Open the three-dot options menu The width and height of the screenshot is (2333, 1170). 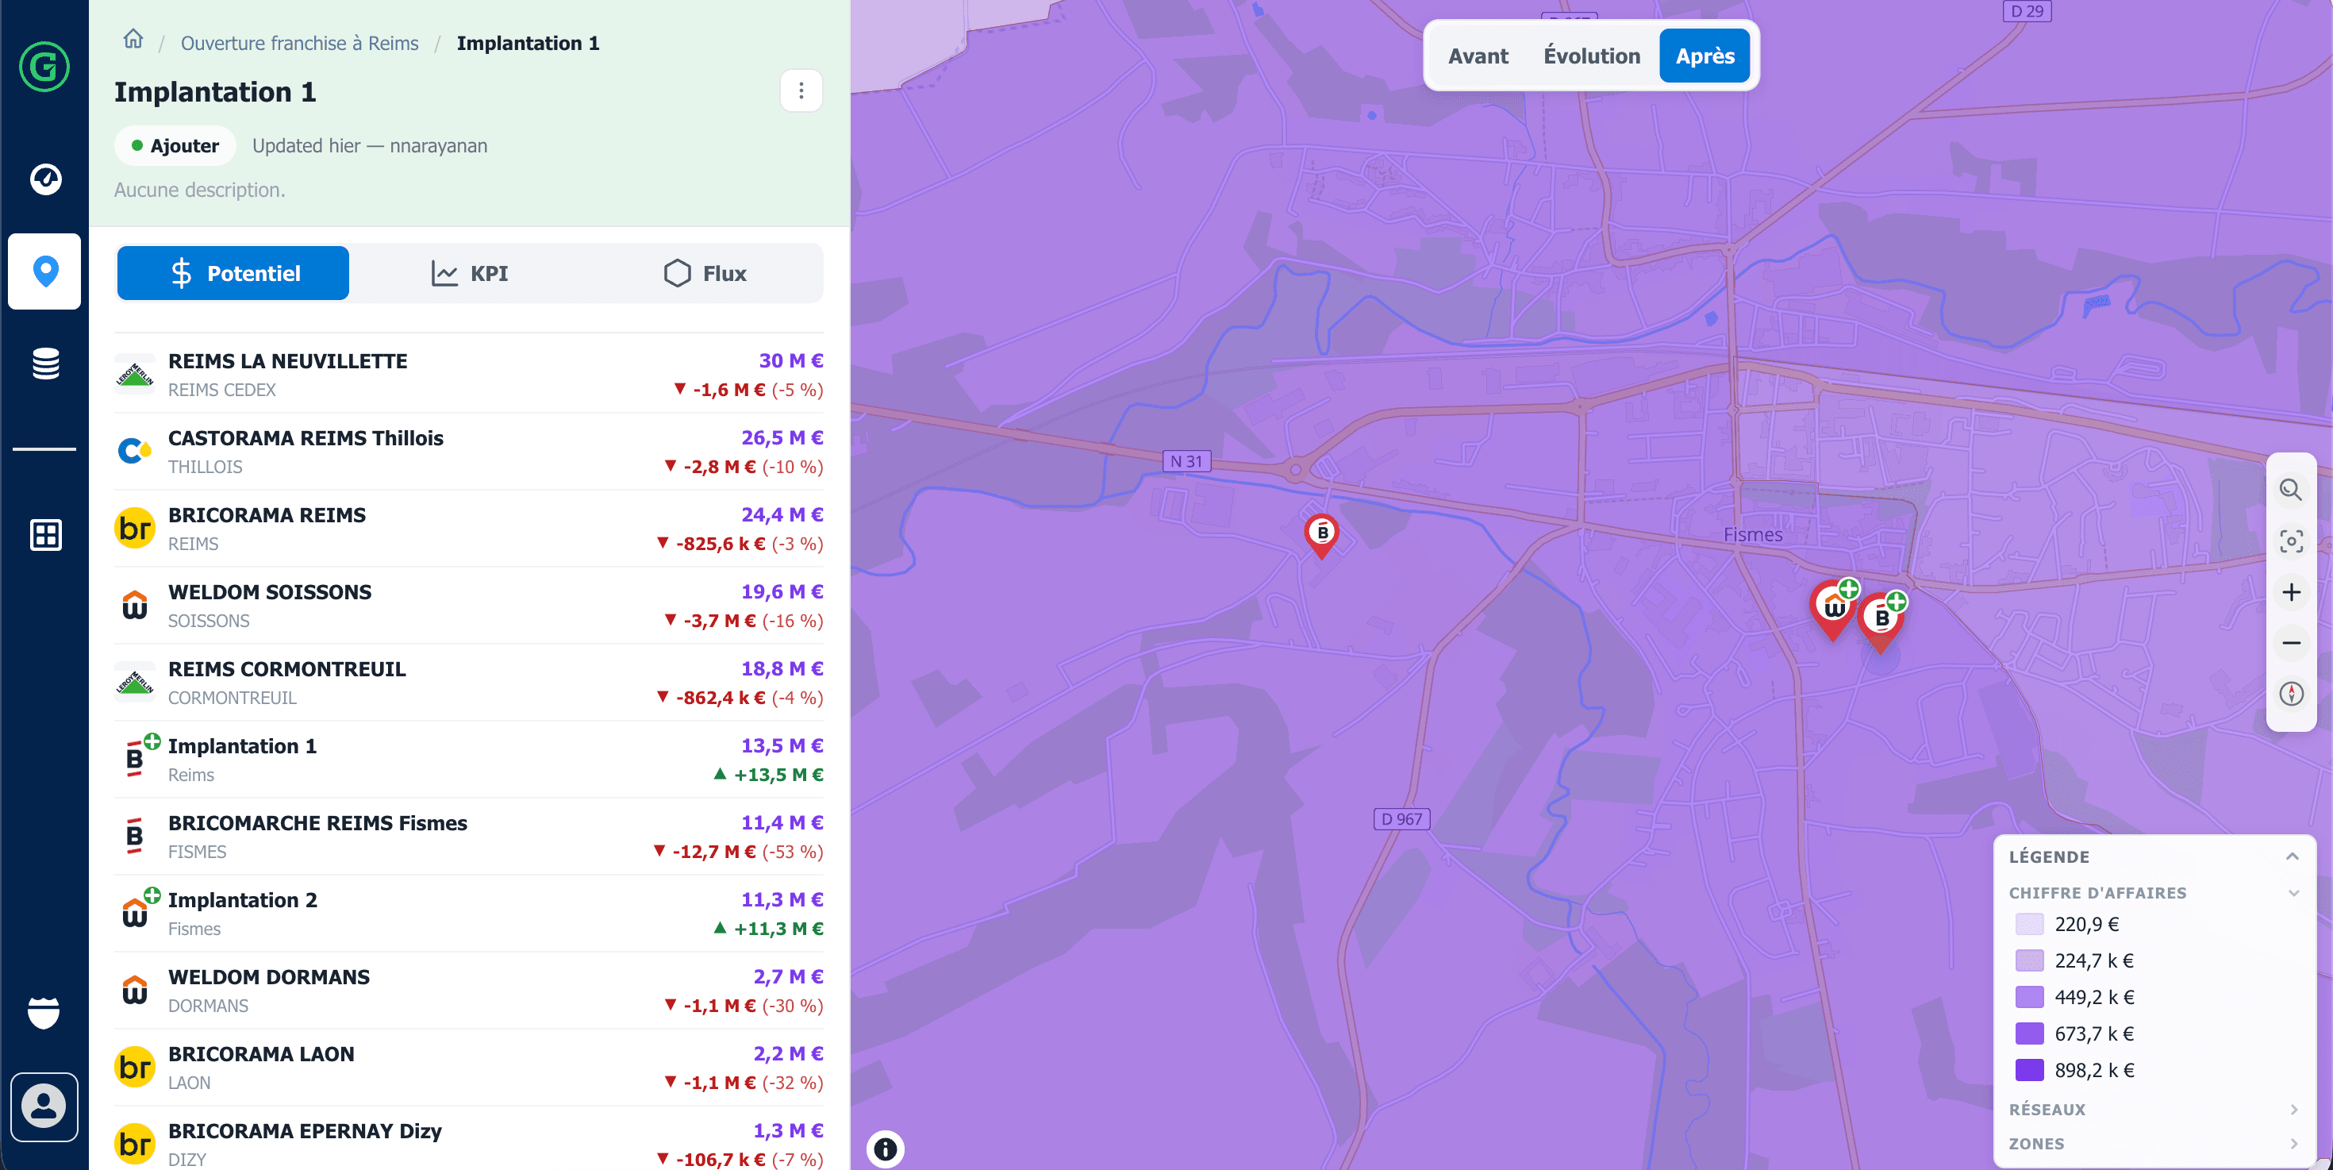pos(801,90)
